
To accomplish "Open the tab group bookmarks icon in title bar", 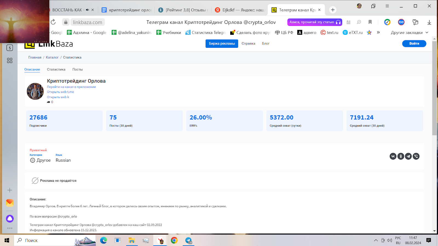I will 373,6.
